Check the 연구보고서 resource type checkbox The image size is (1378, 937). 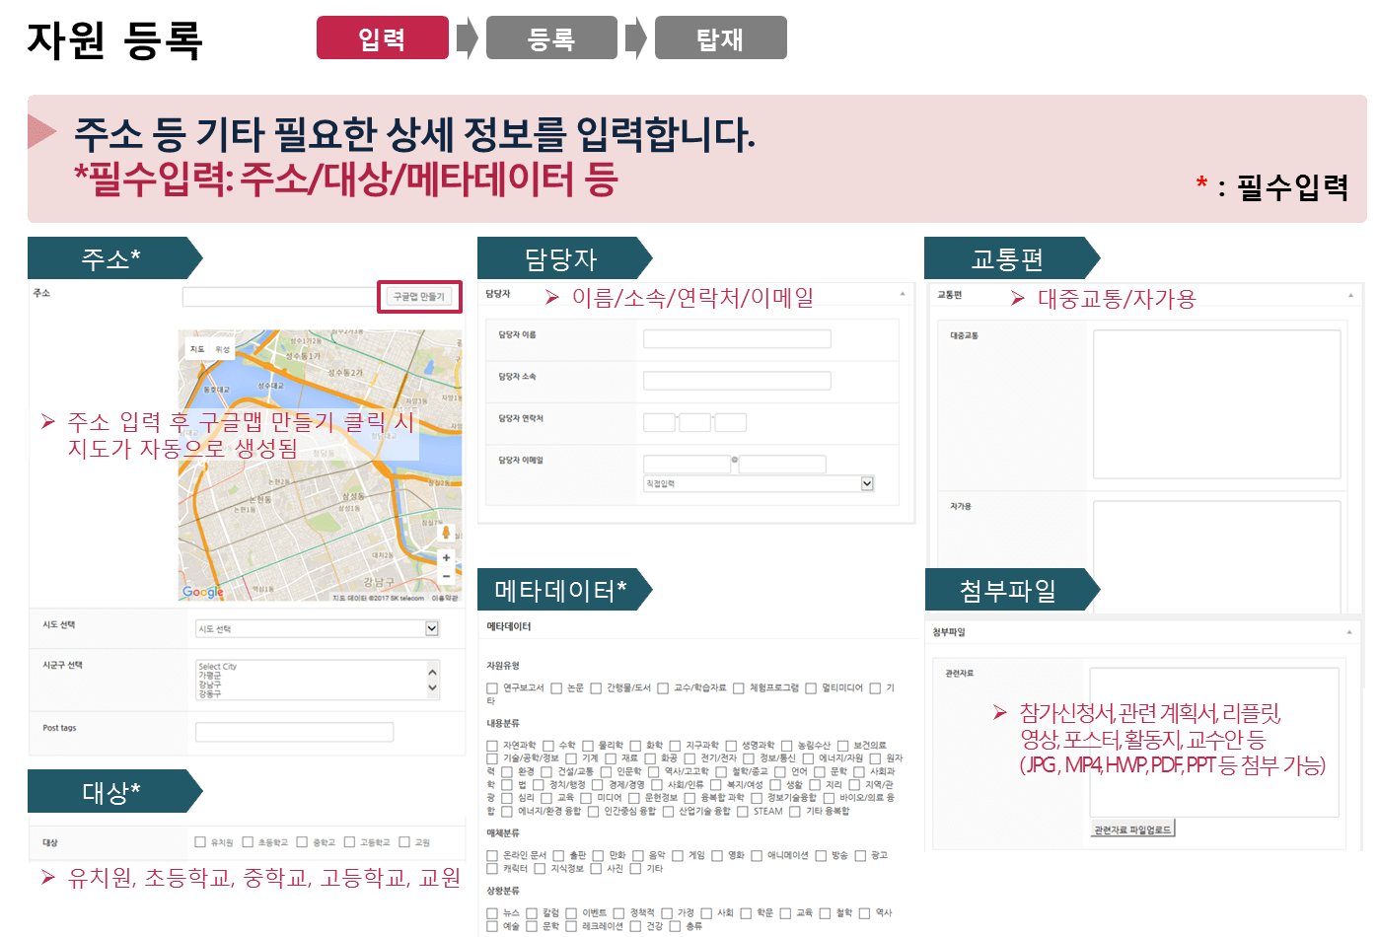492,688
